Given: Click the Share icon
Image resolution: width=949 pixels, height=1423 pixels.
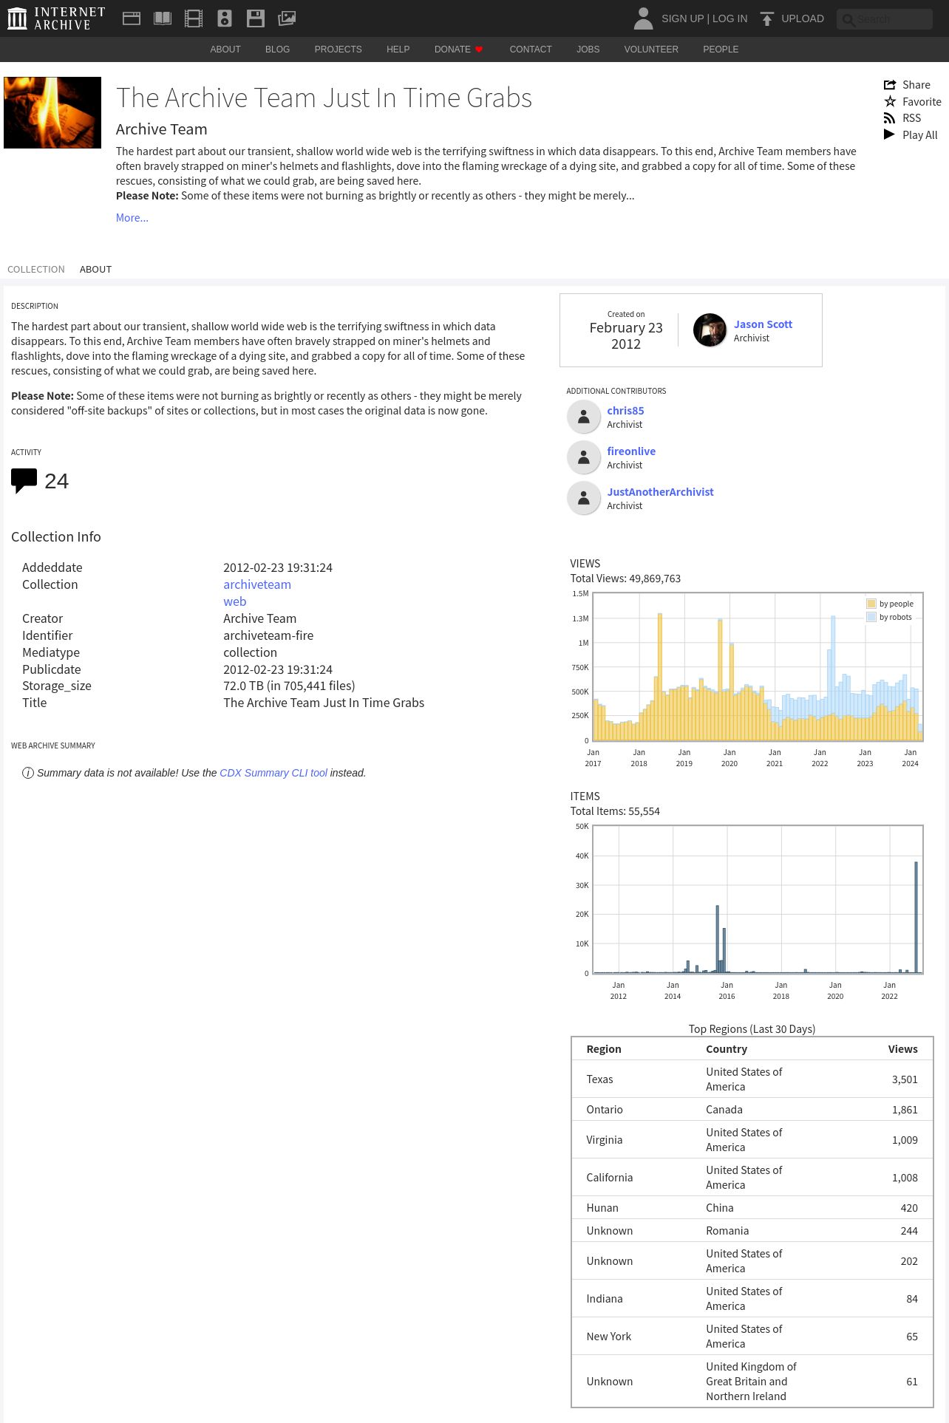Looking at the screenshot, I should click(x=890, y=85).
